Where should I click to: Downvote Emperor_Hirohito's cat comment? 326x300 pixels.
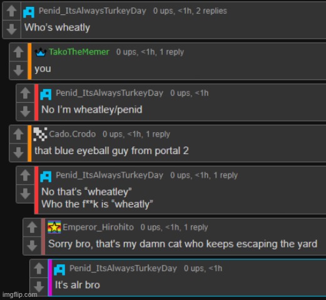32,246
